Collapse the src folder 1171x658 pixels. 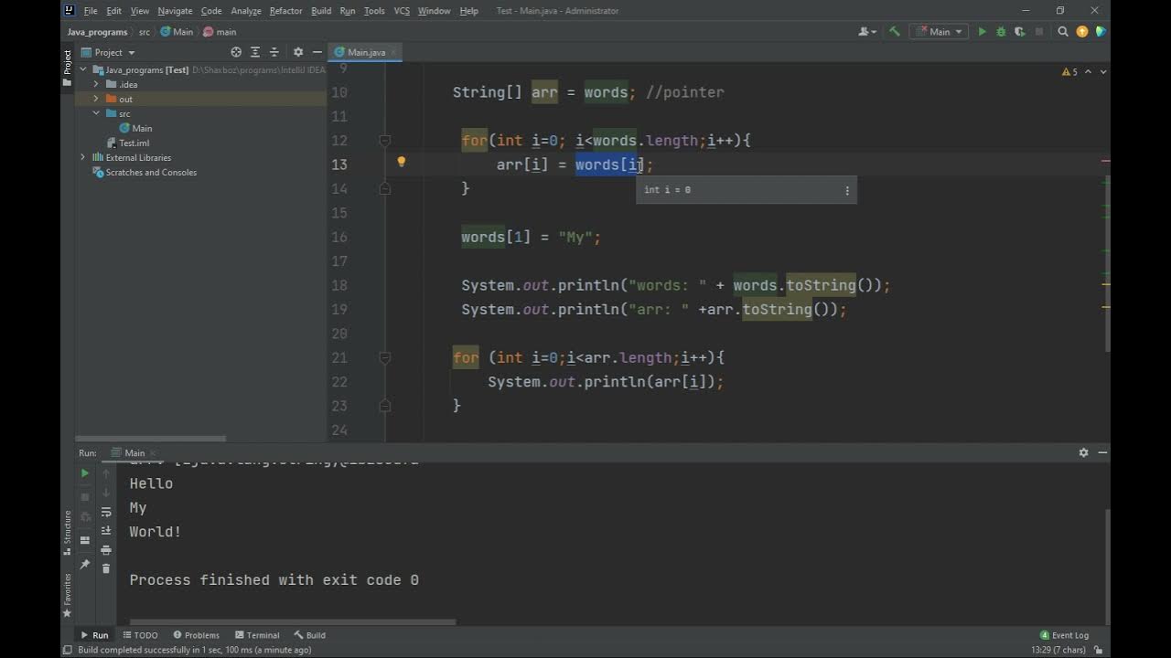[x=96, y=113]
